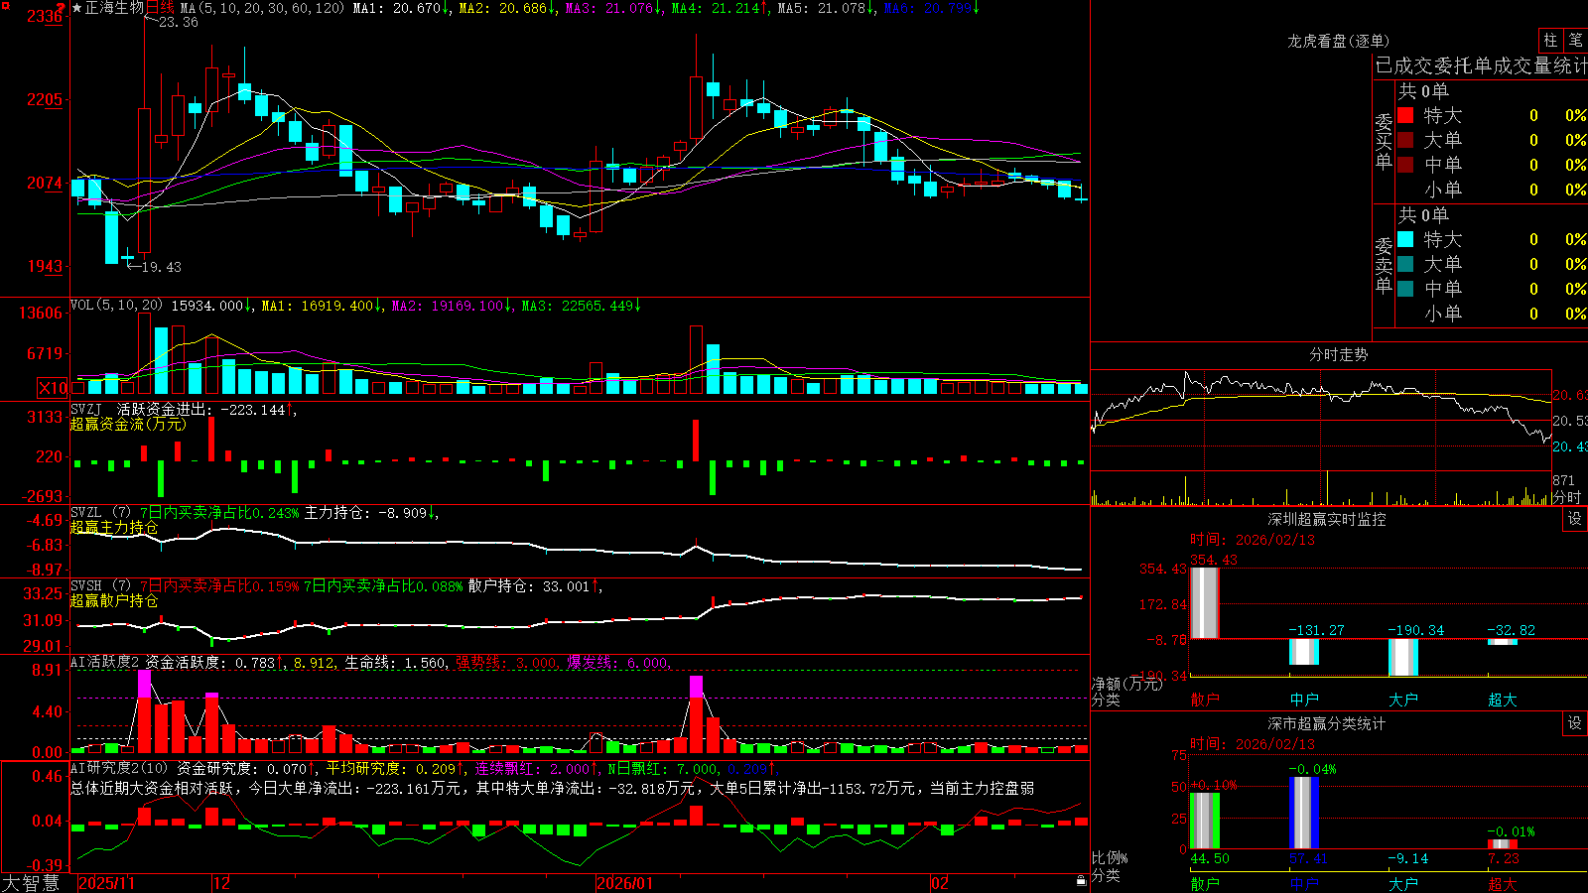
Task: Click the X10 volume scale marker
Action: click(53, 388)
